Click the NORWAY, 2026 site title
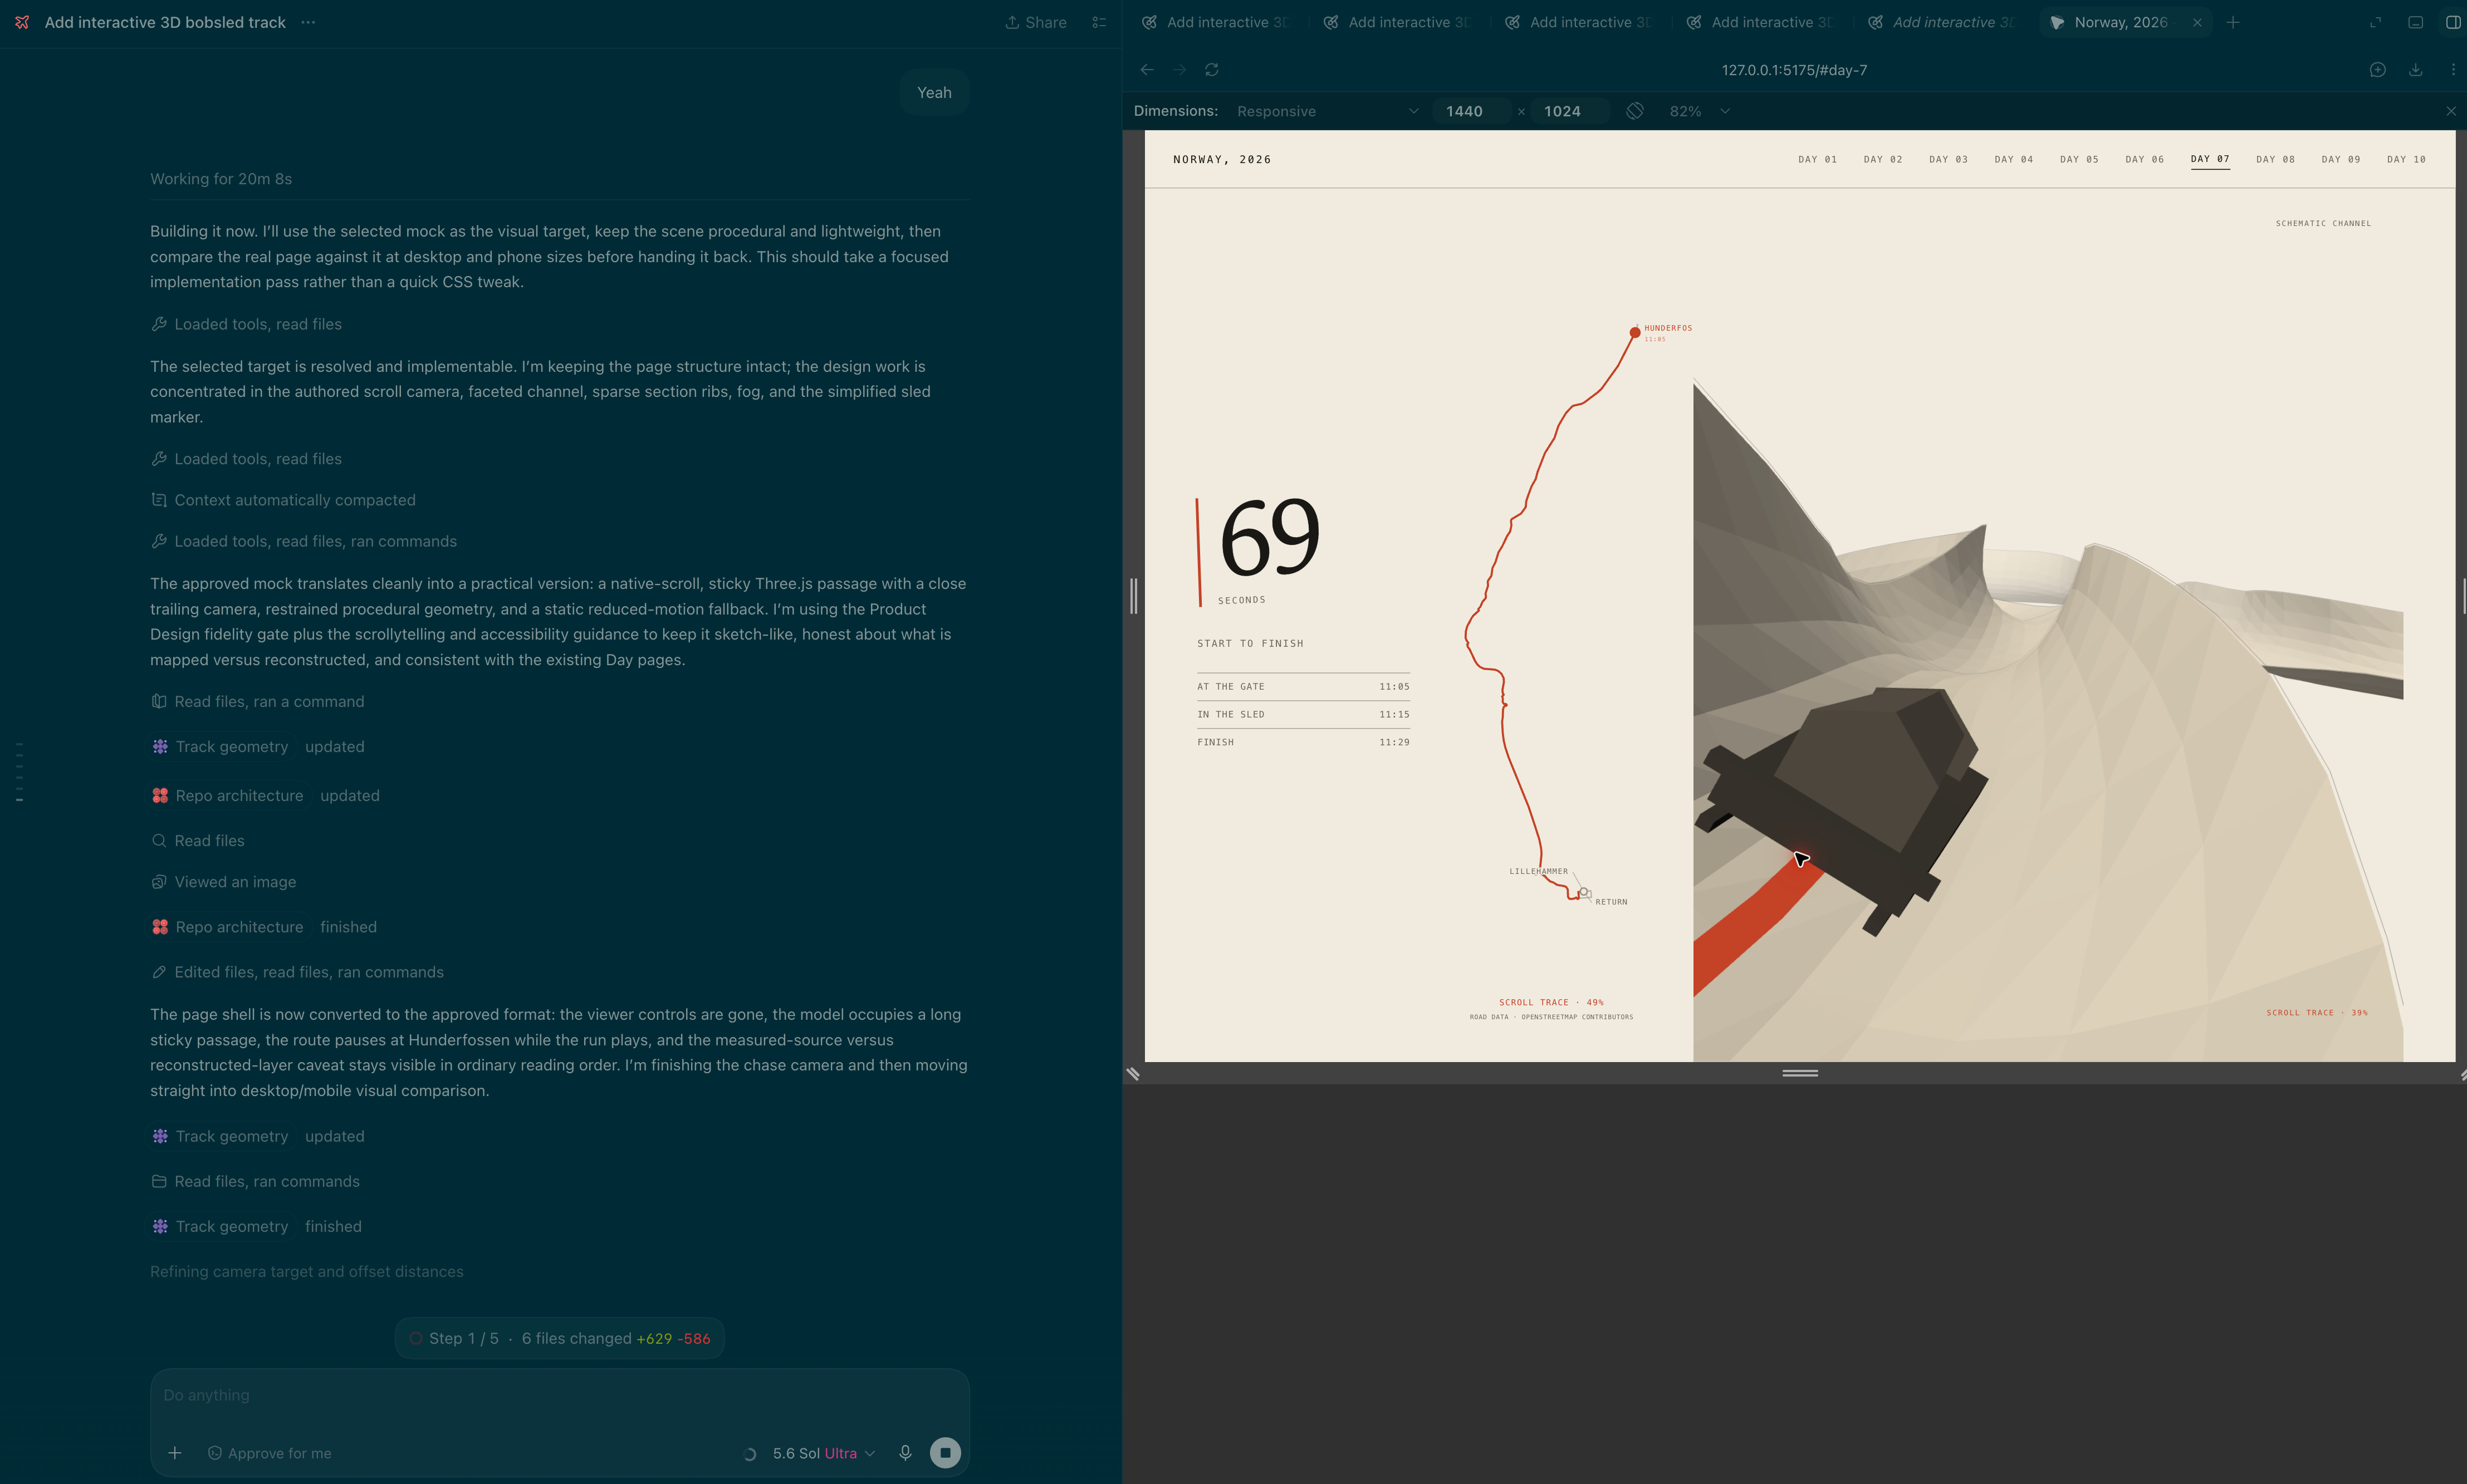This screenshot has height=1484, width=2467. tap(1221, 159)
